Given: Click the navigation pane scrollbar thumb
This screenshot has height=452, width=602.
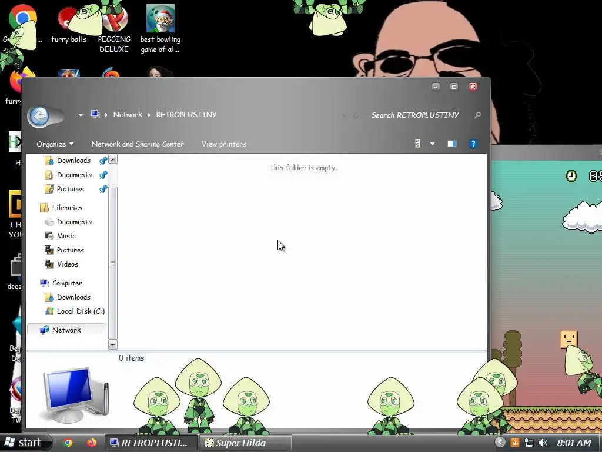Looking at the screenshot, I should tap(113, 263).
